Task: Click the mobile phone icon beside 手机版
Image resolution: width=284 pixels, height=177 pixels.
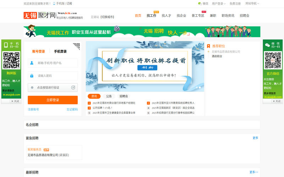Action: 54,4
